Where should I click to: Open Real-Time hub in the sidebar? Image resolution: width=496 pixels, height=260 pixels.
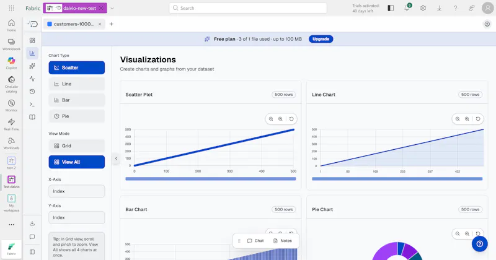click(x=11, y=124)
